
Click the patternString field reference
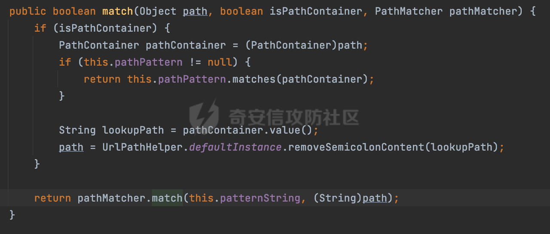[x=260, y=198]
